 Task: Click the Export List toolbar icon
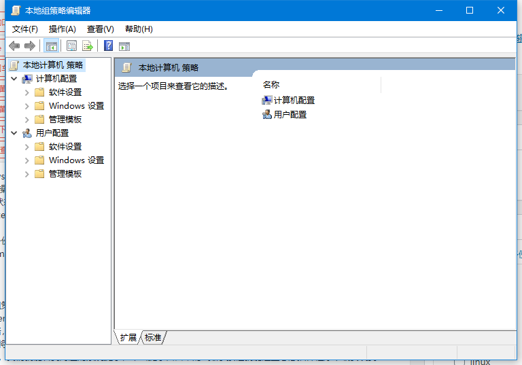click(88, 46)
